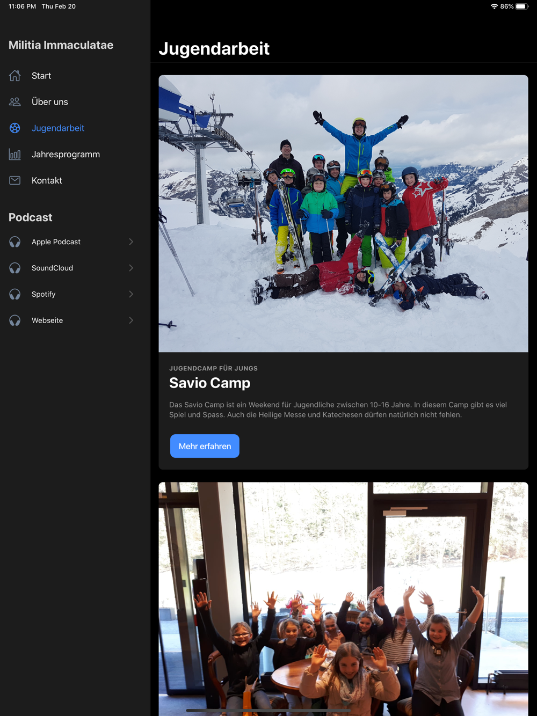
Task: Select Jugendarbeit in the sidebar
Action: tap(75, 128)
